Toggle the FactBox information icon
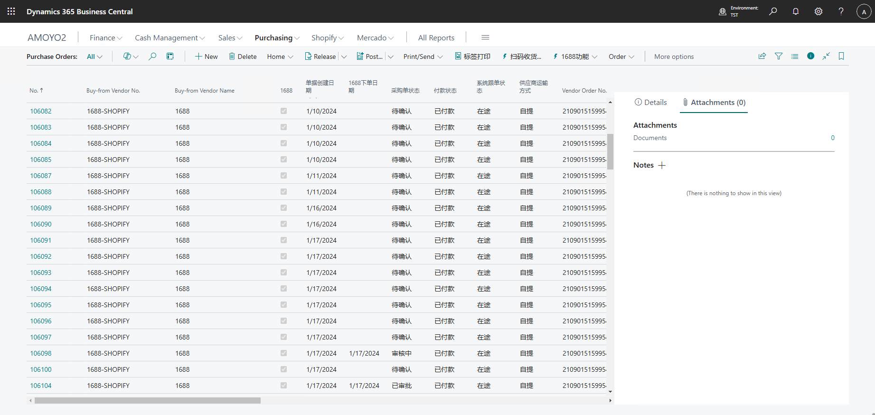 (810, 56)
